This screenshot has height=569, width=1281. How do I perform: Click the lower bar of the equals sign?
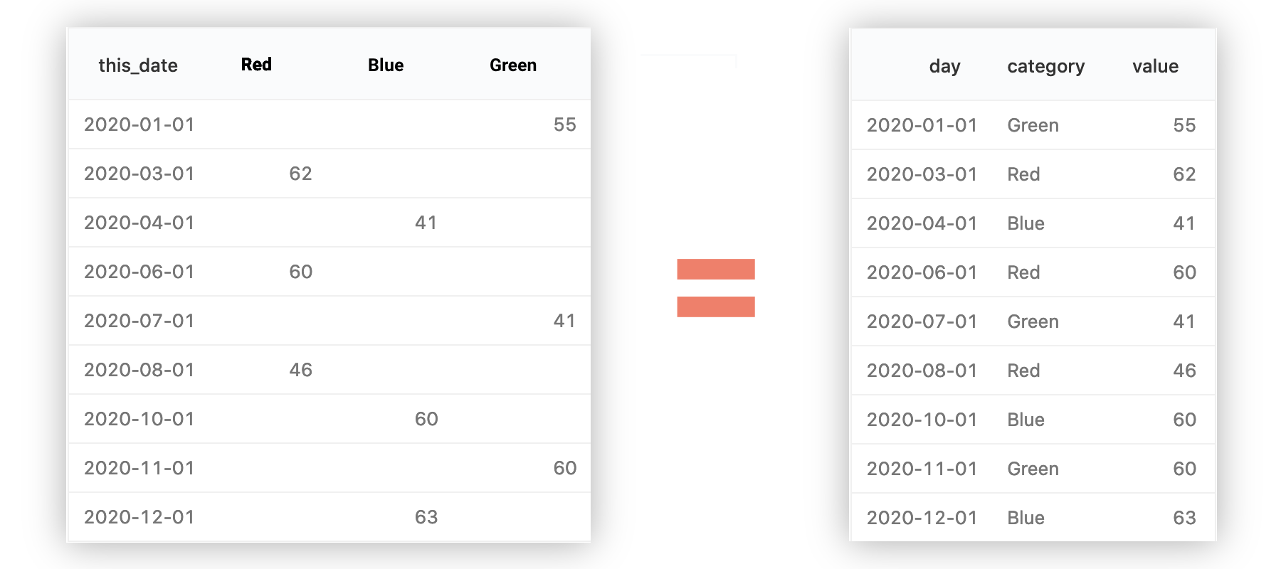tap(715, 307)
